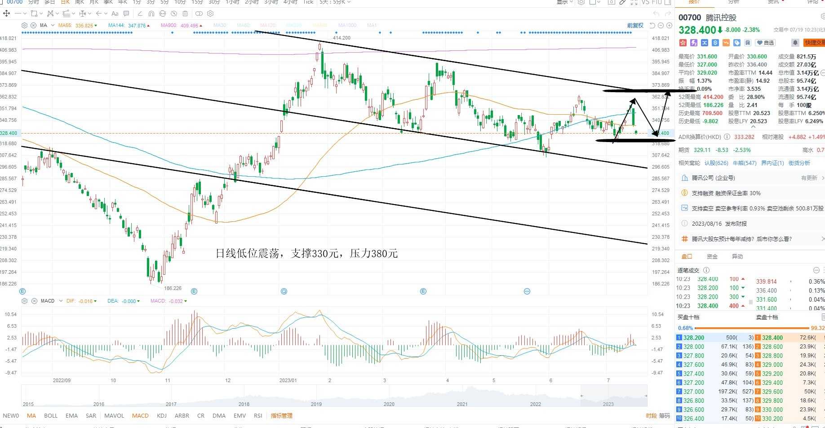Switch to 资金 tab
The width and height of the screenshot is (825, 428).
pos(712,256)
